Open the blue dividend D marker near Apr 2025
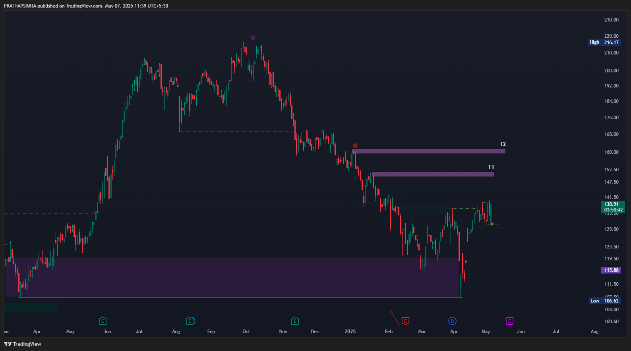Screen dimensions: 631x351 pos(452,321)
